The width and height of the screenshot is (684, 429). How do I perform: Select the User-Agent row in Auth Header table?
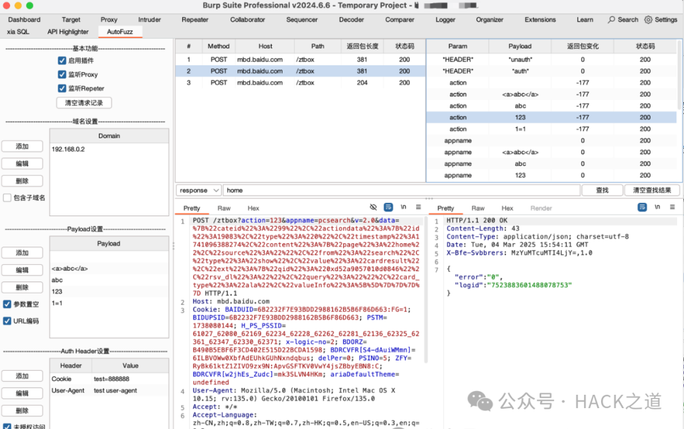point(109,390)
